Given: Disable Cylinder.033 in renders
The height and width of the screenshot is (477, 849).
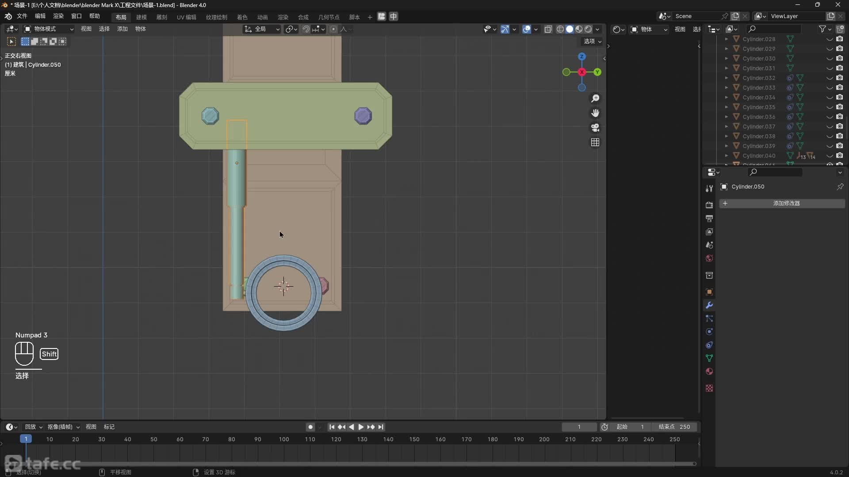Looking at the screenshot, I should (x=840, y=87).
